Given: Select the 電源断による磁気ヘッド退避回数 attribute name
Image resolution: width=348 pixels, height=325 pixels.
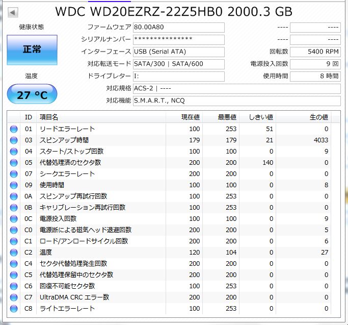Looking at the screenshot, I should [86, 230].
